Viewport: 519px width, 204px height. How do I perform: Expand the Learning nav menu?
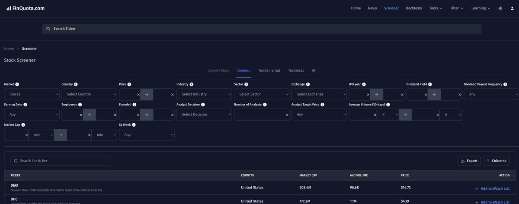pos(481,8)
